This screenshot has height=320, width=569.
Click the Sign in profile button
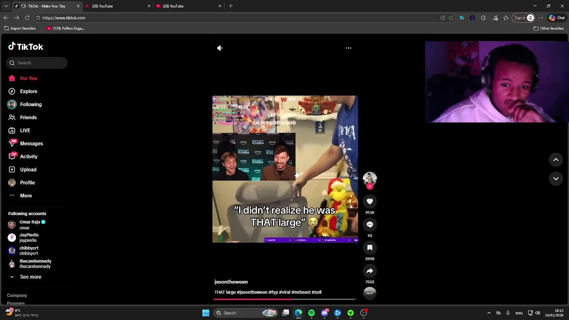tap(523, 18)
